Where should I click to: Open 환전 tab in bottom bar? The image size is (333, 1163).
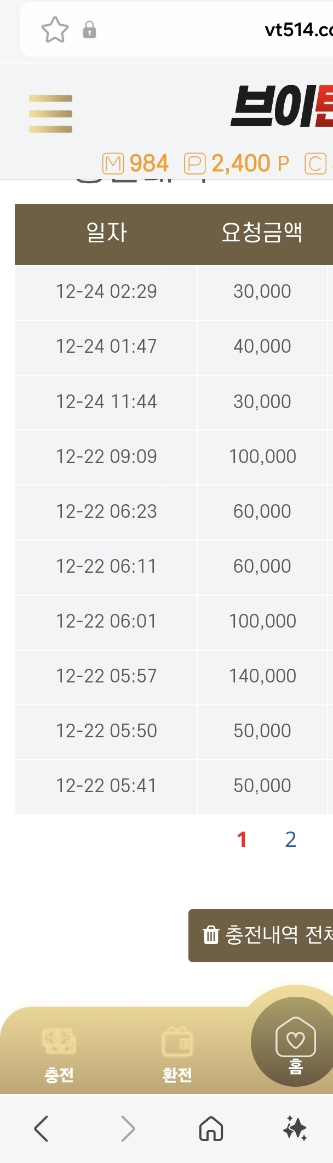(x=177, y=1054)
